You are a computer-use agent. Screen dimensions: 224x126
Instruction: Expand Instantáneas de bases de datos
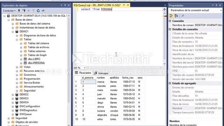(13, 28)
